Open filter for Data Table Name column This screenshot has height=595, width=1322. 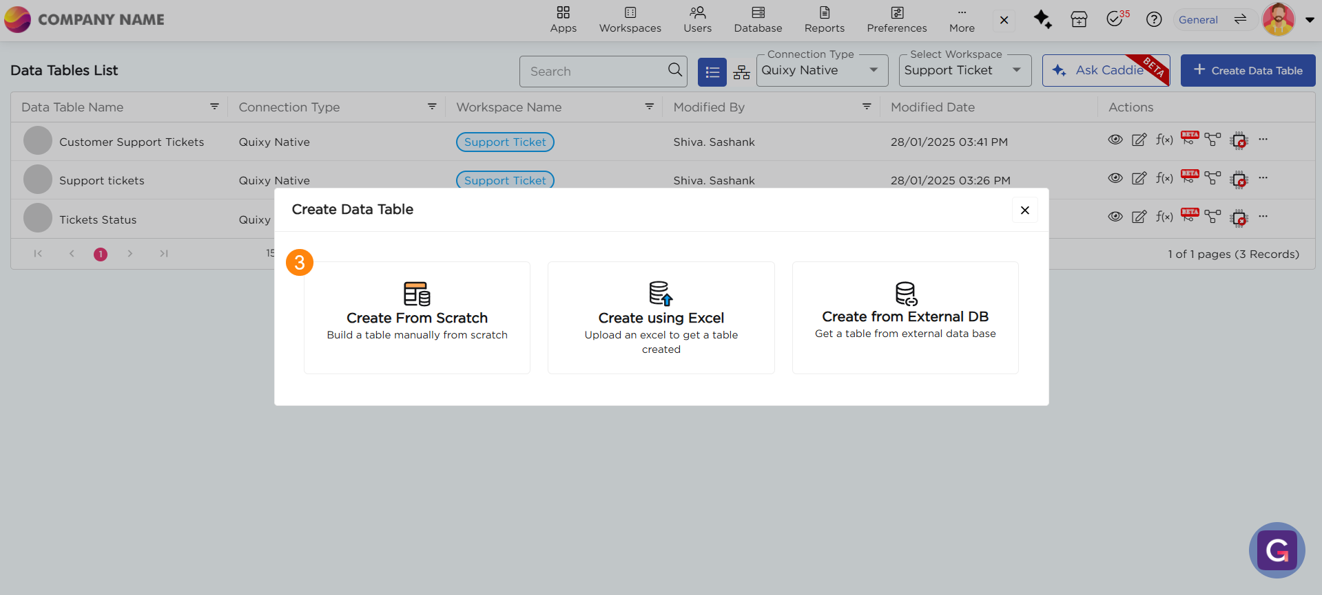(x=214, y=107)
